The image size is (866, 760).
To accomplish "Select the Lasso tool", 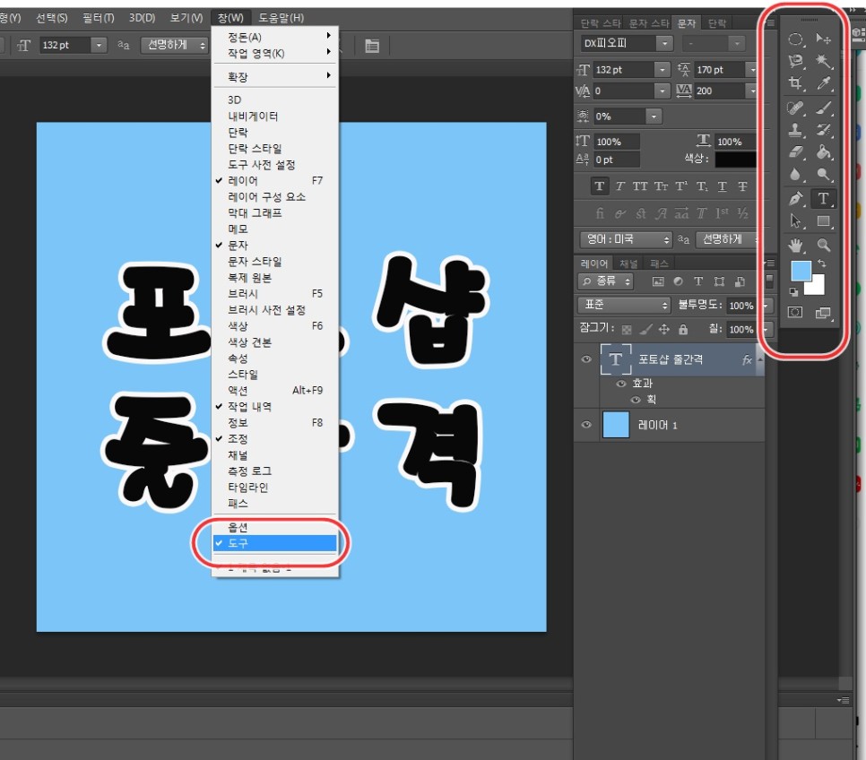I will tap(795, 61).
